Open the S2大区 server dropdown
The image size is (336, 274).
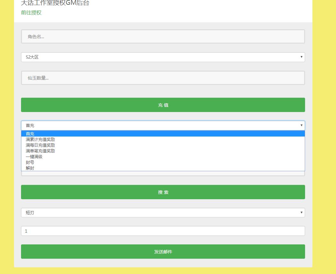coord(163,57)
